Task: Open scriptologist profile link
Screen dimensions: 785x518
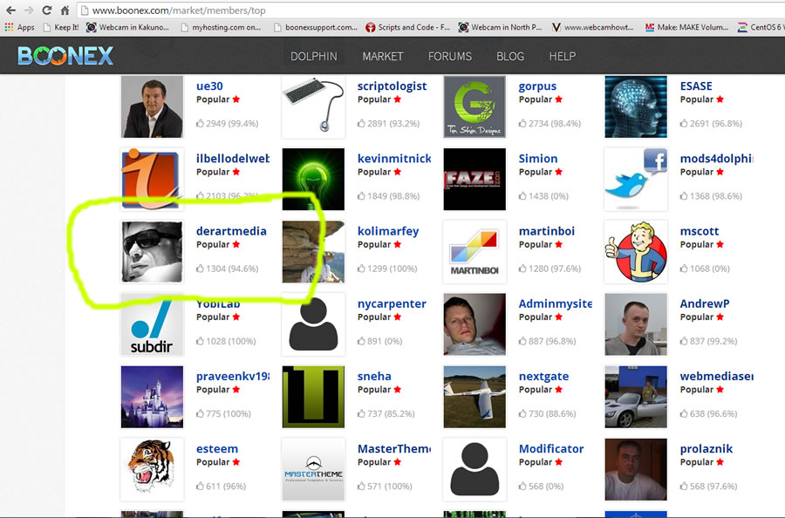Action: (x=392, y=86)
